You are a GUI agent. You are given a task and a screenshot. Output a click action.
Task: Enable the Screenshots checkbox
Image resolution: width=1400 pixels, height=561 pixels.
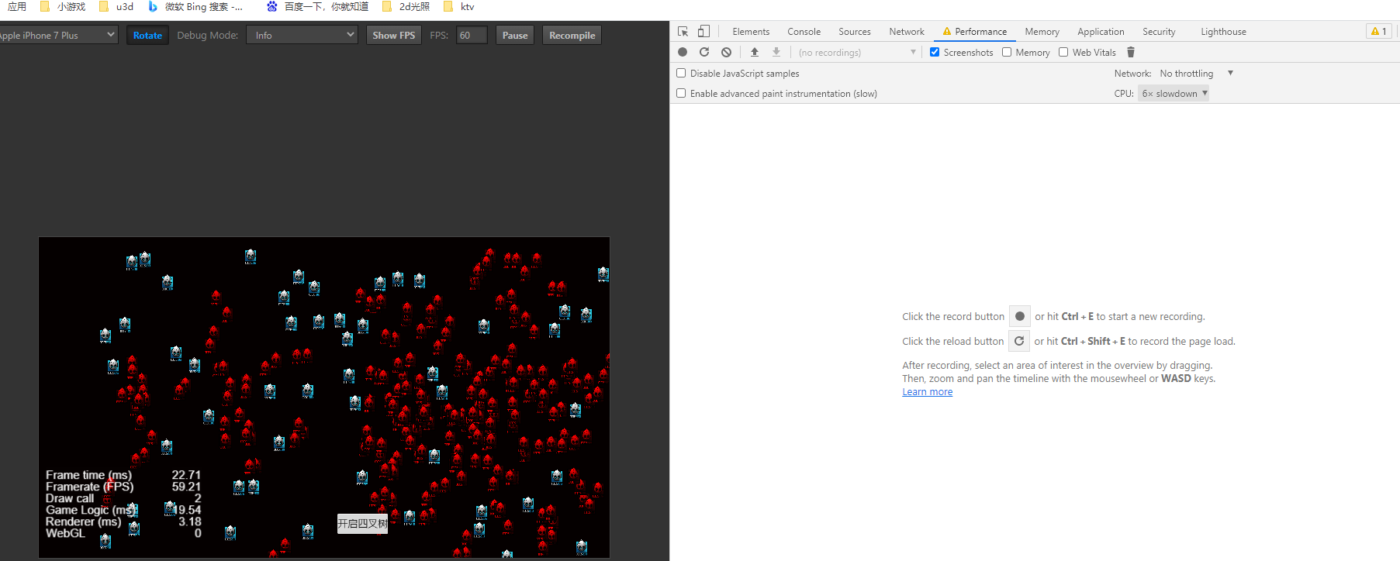coord(935,52)
